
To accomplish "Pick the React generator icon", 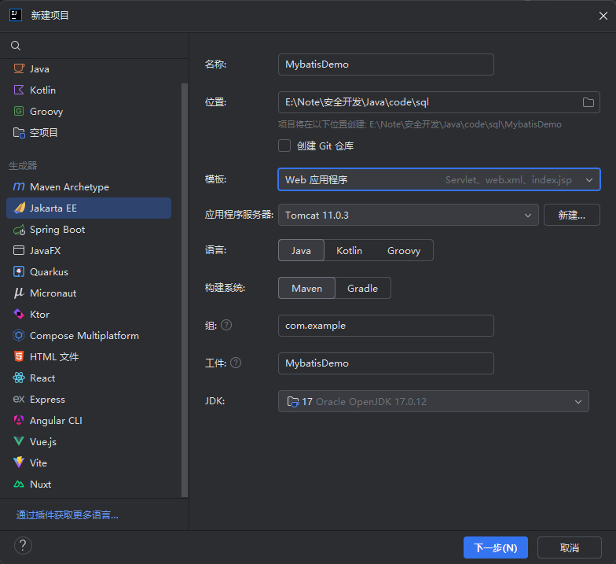I will coord(19,378).
